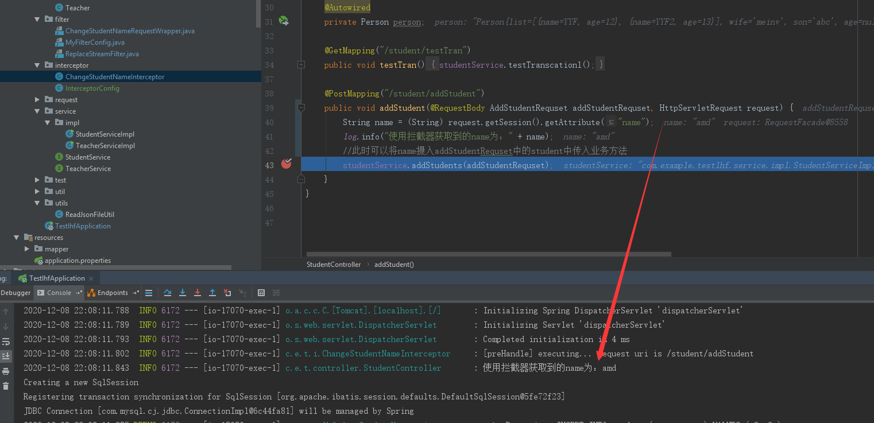Click the code fold minus on line 34
874x423 pixels.
[x=301, y=65]
